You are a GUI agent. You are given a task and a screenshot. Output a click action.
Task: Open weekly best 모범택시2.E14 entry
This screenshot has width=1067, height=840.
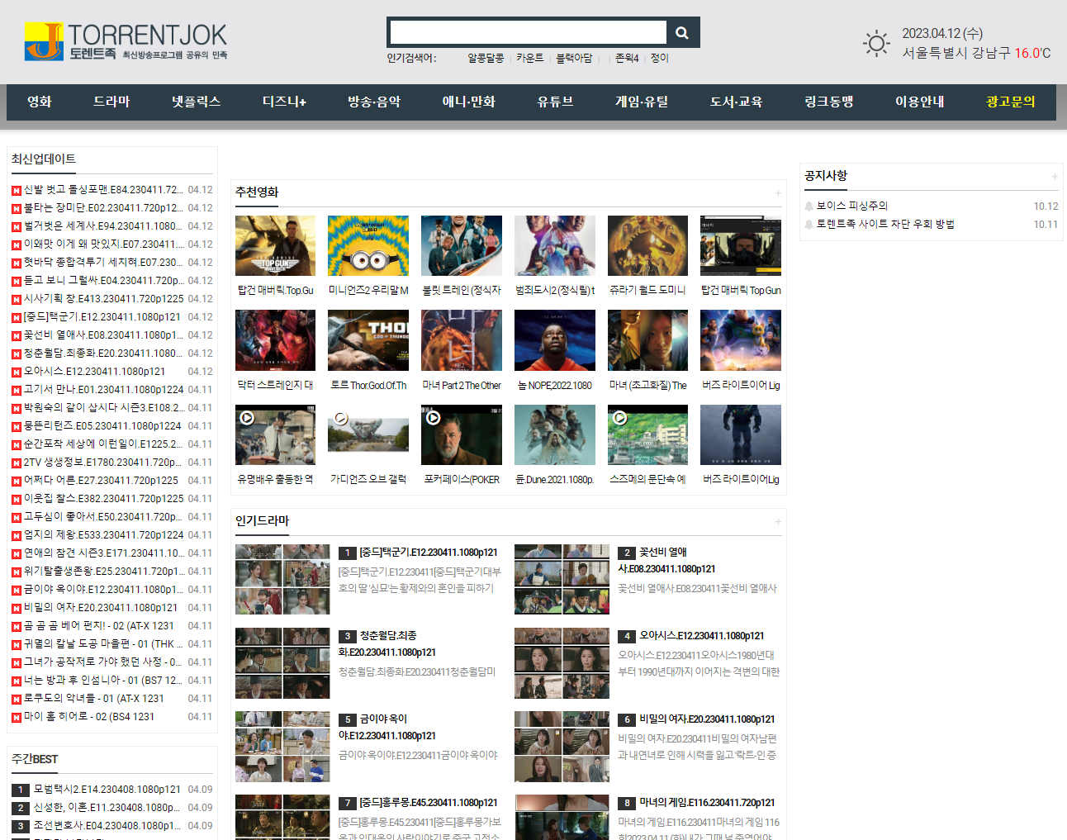[x=107, y=790]
